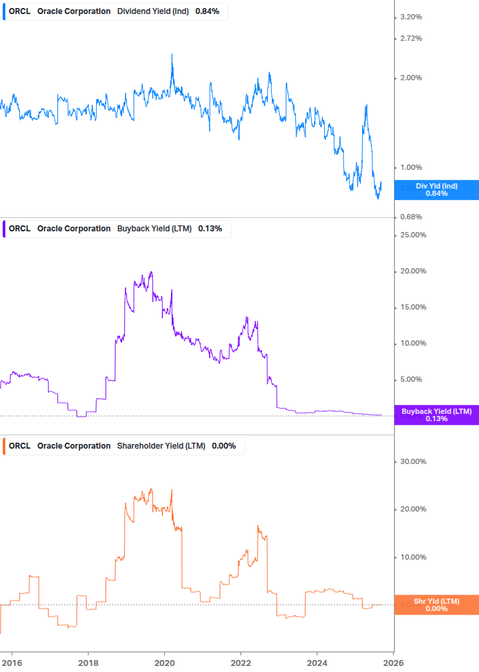Click the 20.00% axis label on shareholder yield chart
This screenshot has width=479, height=672.
pos(413,509)
